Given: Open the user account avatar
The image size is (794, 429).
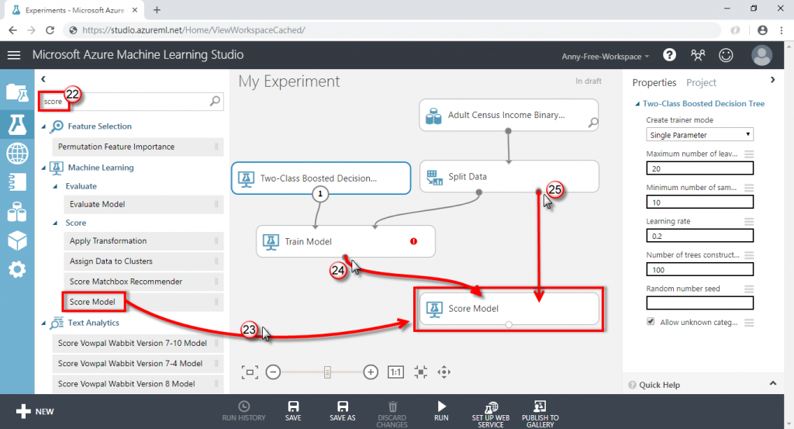Looking at the screenshot, I should tap(761, 55).
